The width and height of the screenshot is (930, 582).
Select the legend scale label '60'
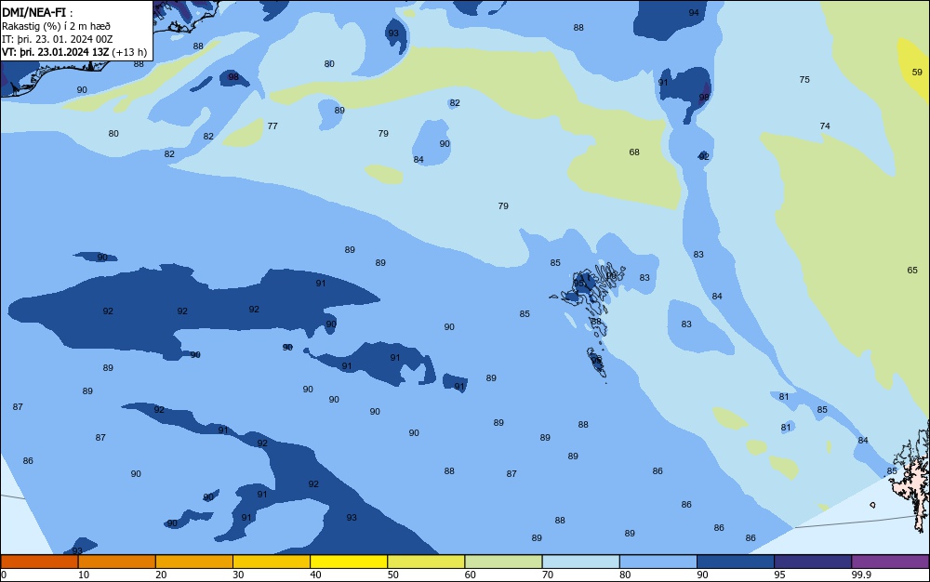pos(471,575)
